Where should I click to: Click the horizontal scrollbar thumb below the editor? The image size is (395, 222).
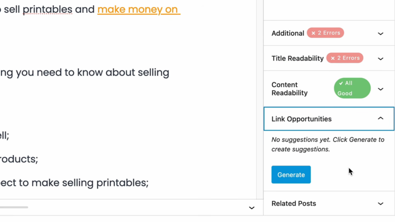tap(14, 207)
